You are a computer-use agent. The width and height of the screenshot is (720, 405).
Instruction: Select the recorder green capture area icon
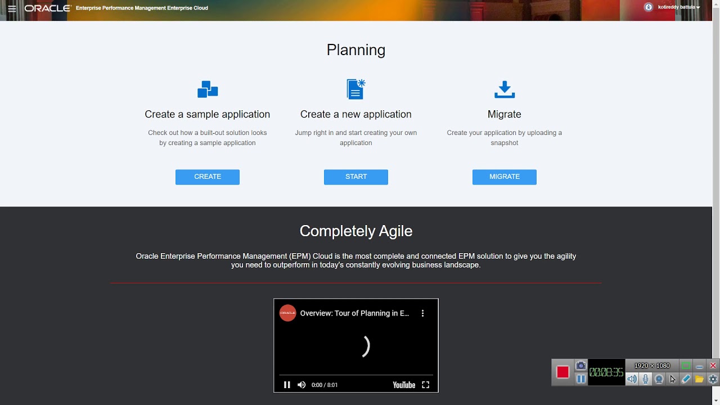[686, 366]
